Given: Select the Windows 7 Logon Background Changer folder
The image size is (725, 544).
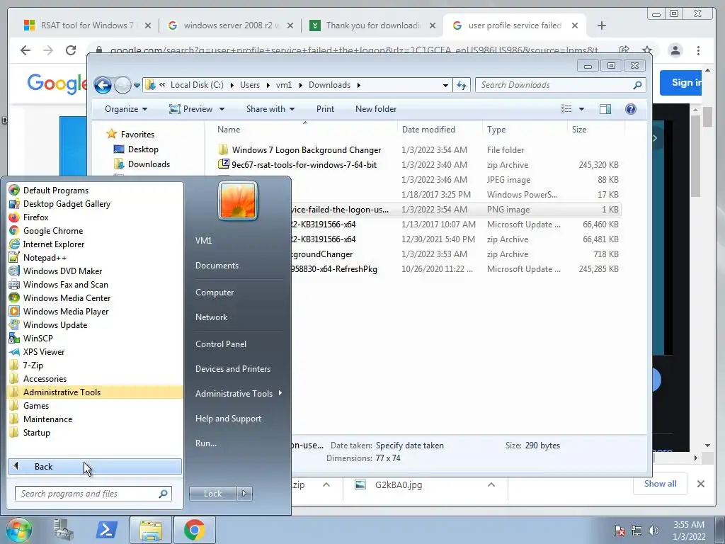Looking at the screenshot, I should click(x=306, y=150).
